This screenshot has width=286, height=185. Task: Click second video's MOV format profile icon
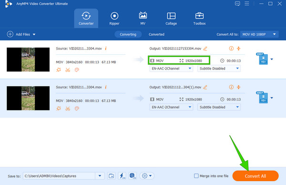point(262,97)
